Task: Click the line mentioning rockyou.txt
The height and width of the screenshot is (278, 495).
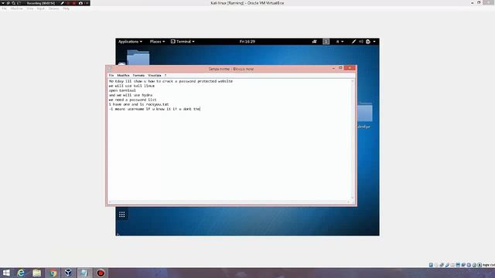Action: pos(138,104)
